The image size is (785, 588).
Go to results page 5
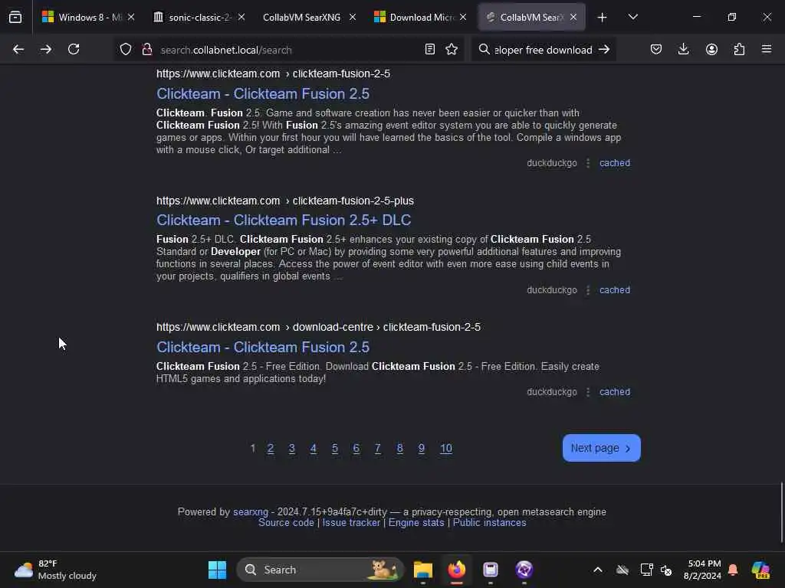pyautogui.click(x=335, y=449)
